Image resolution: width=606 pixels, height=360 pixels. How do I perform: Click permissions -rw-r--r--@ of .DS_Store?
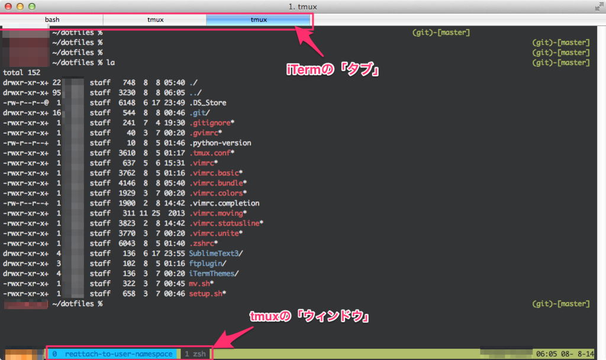click(x=26, y=103)
